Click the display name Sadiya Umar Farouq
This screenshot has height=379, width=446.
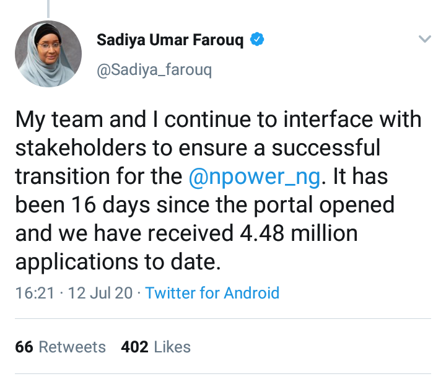coord(172,41)
